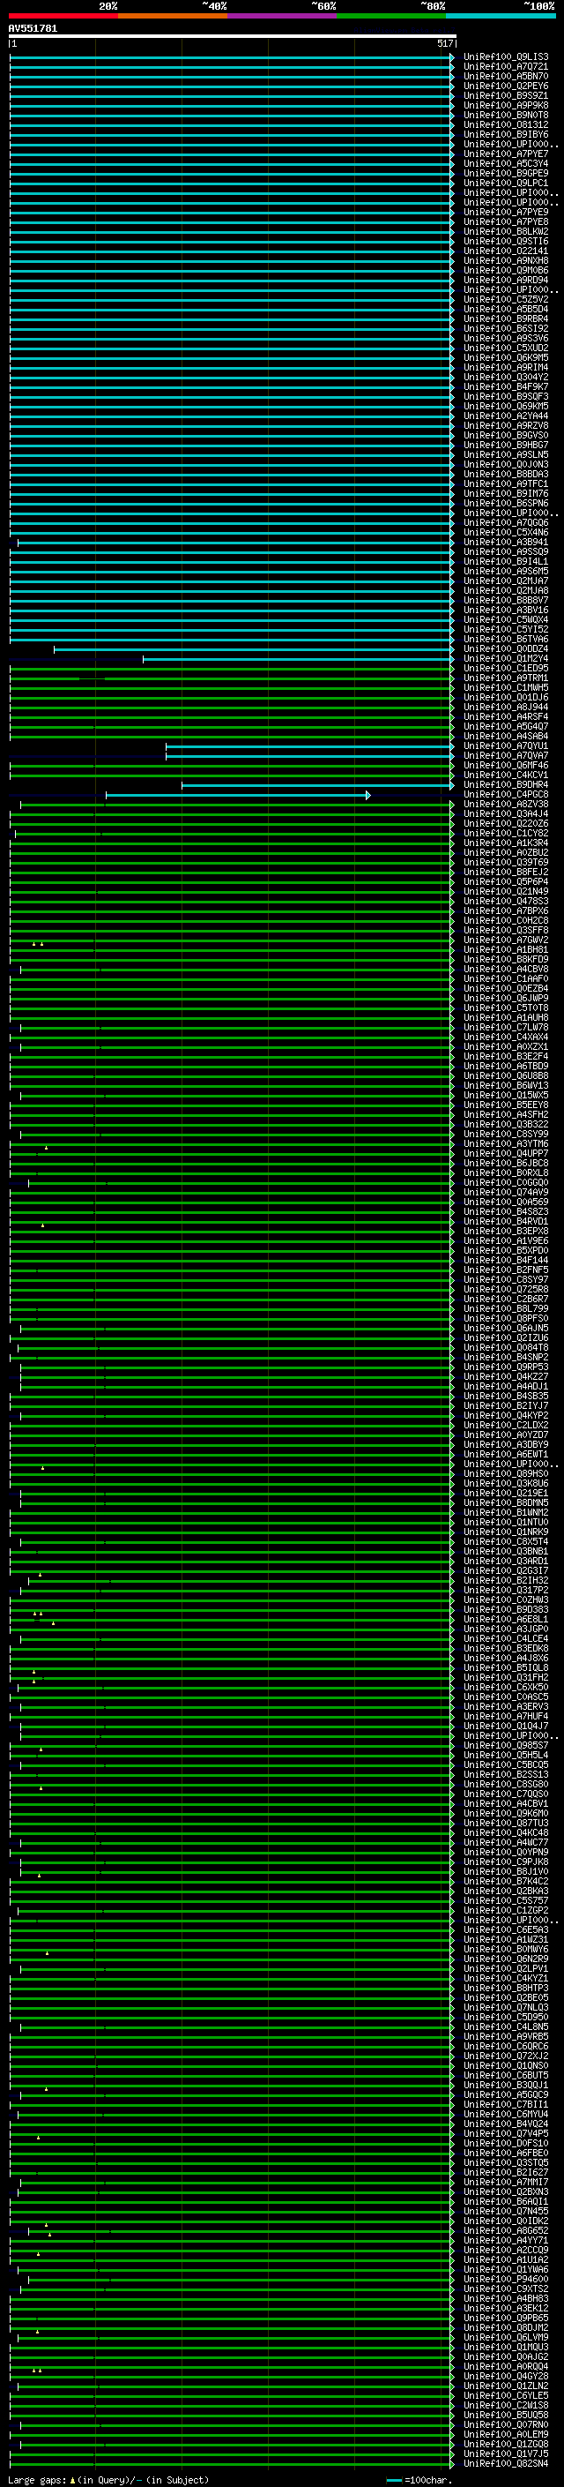Click the 'Large gaps' legend text
564x2487 pixels.
coord(38,2480)
